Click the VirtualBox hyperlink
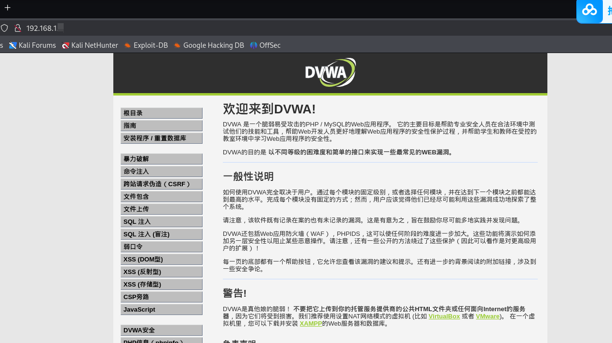This screenshot has width=612, height=343. pos(444,316)
